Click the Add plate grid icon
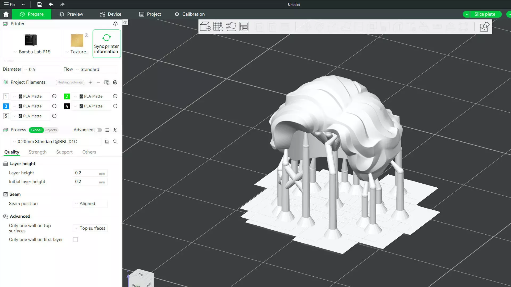This screenshot has width=511, height=287. pos(218,27)
